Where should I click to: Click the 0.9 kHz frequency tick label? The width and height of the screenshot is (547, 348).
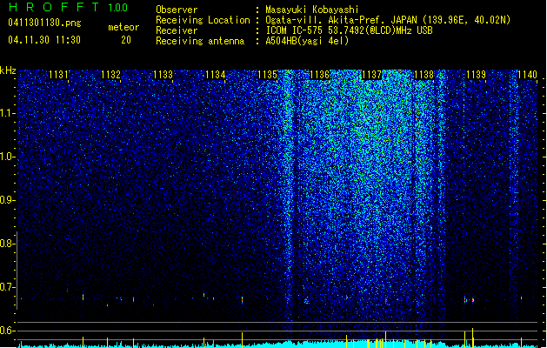point(8,200)
